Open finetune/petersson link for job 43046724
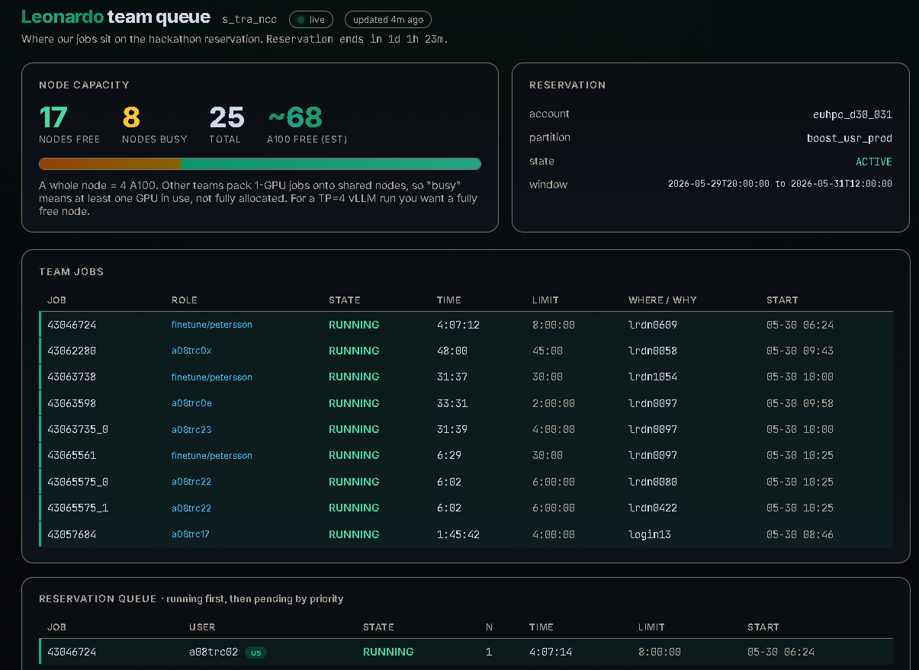 click(211, 325)
